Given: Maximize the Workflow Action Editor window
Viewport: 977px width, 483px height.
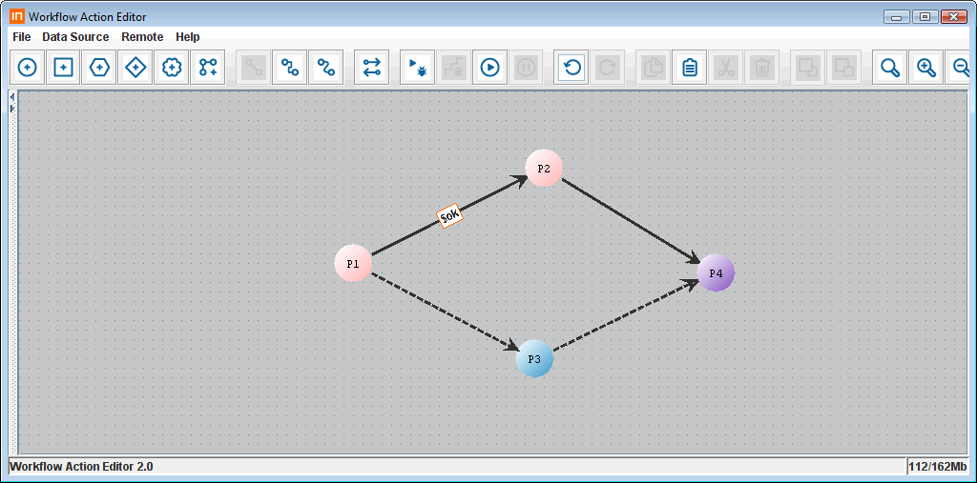Looking at the screenshot, I should point(925,17).
